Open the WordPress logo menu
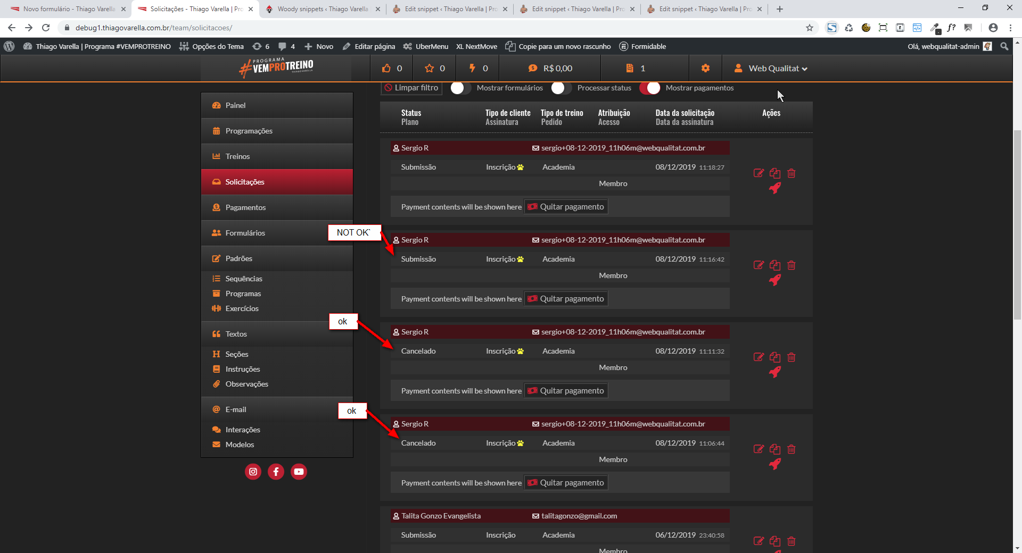Viewport: 1022px width, 553px height. click(9, 46)
